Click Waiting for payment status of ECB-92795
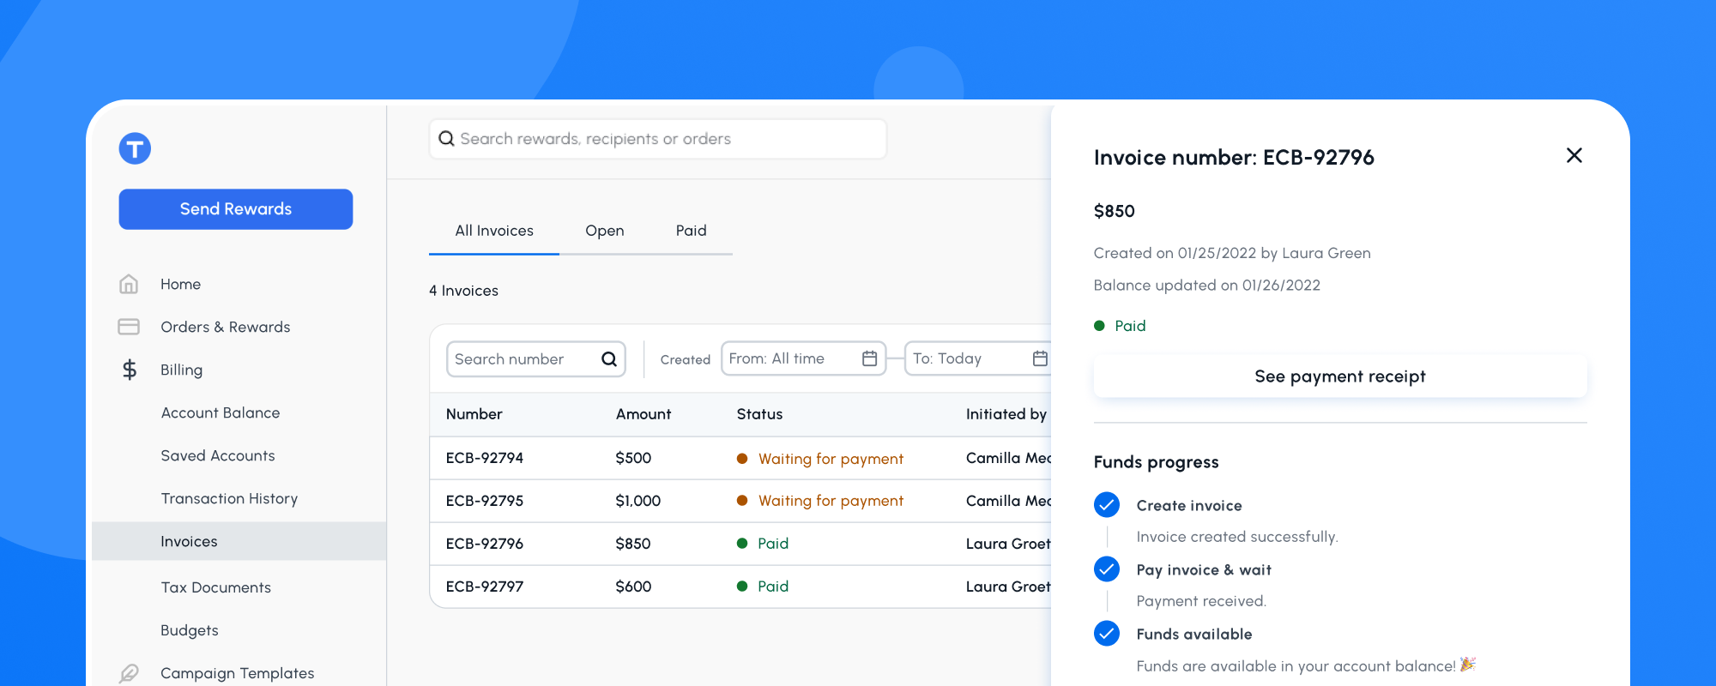 click(831, 501)
